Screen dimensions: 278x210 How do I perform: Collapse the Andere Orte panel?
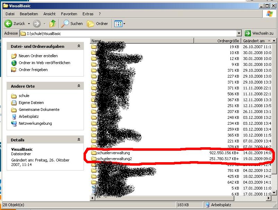tap(79, 86)
